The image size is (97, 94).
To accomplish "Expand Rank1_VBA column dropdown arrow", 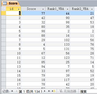I will (68, 9).
